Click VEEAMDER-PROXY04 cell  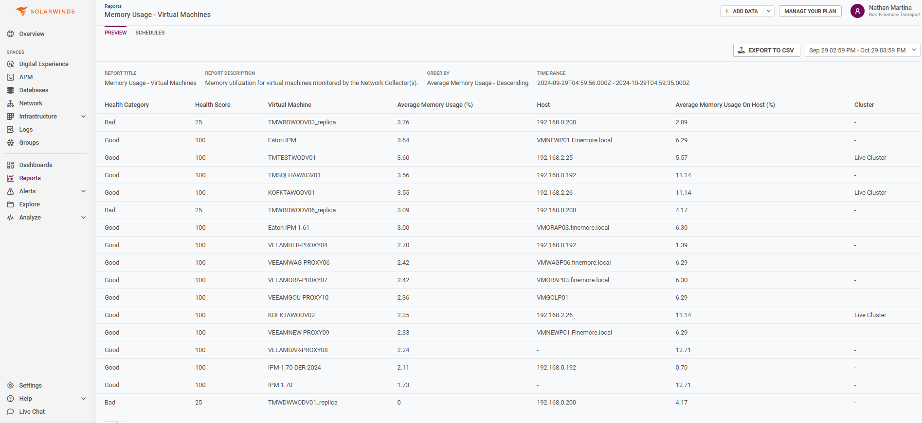click(x=298, y=245)
